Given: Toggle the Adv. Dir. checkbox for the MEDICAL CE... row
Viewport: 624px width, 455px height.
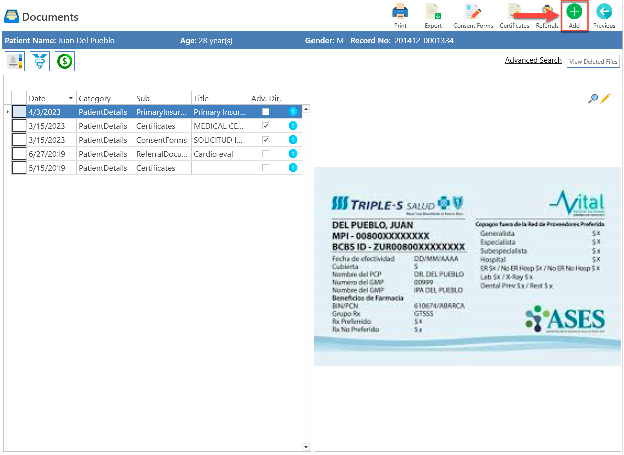Looking at the screenshot, I should pyautogui.click(x=266, y=126).
